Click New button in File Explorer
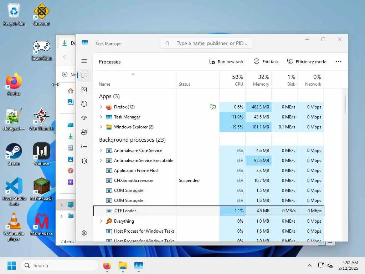 pyautogui.click(x=69, y=75)
